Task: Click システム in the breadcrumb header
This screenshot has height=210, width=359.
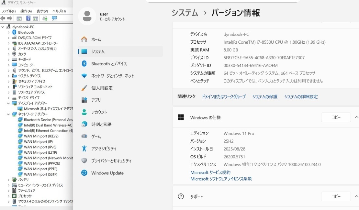Action: point(185,13)
